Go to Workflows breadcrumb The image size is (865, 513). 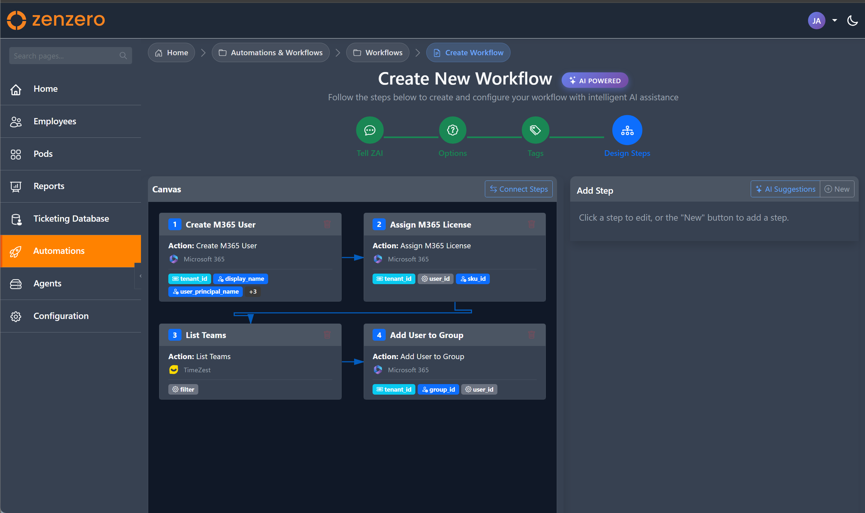click(377, 53)
